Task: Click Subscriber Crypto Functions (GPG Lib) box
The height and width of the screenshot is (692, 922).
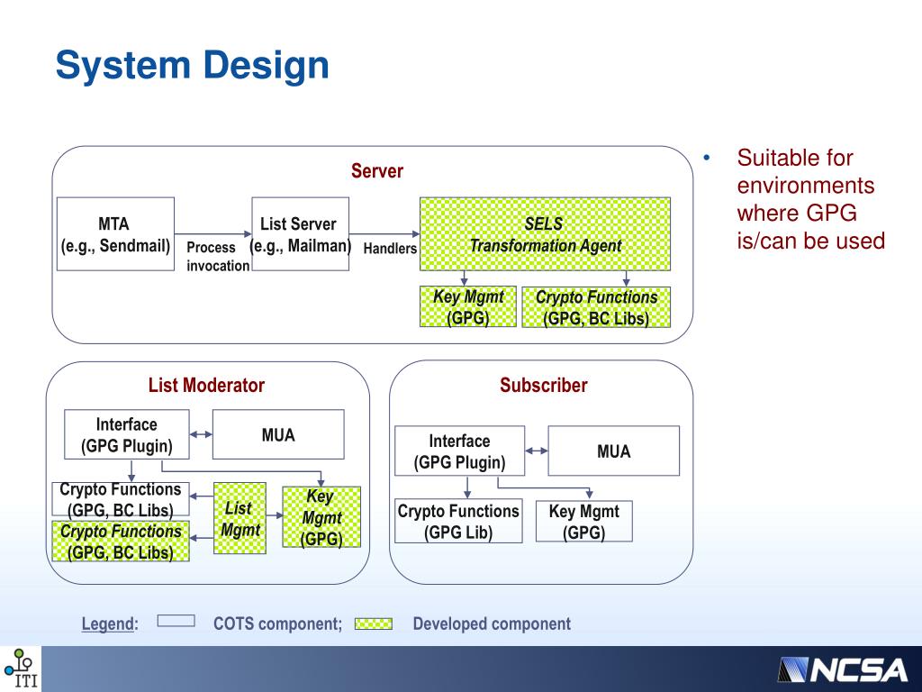Action: tap(458, 522)
